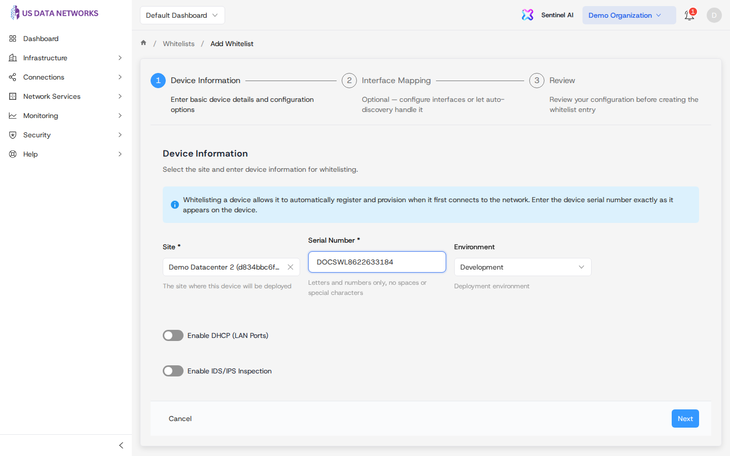This screenshot has width=730, height=456.
Task: Expand the Connections chevron
Action: [x=120, y=77]
